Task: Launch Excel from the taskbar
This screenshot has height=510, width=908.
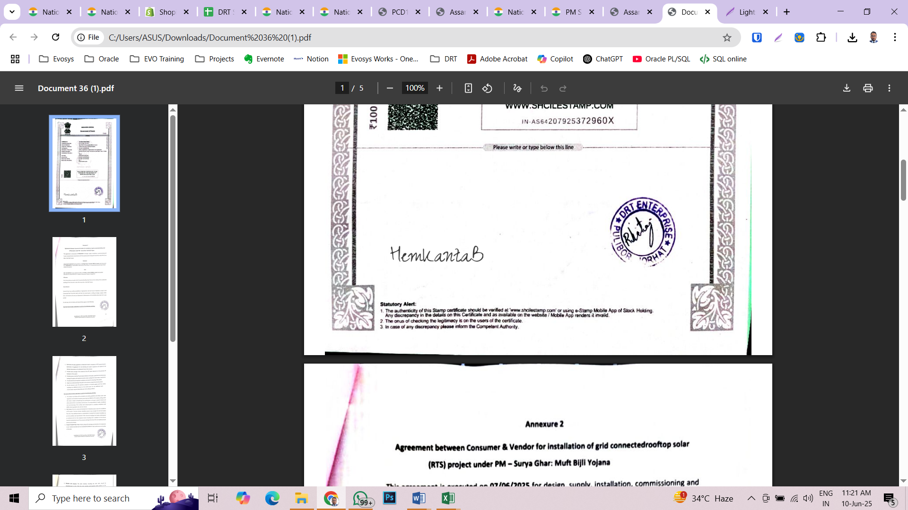Action: coord(448,498)
